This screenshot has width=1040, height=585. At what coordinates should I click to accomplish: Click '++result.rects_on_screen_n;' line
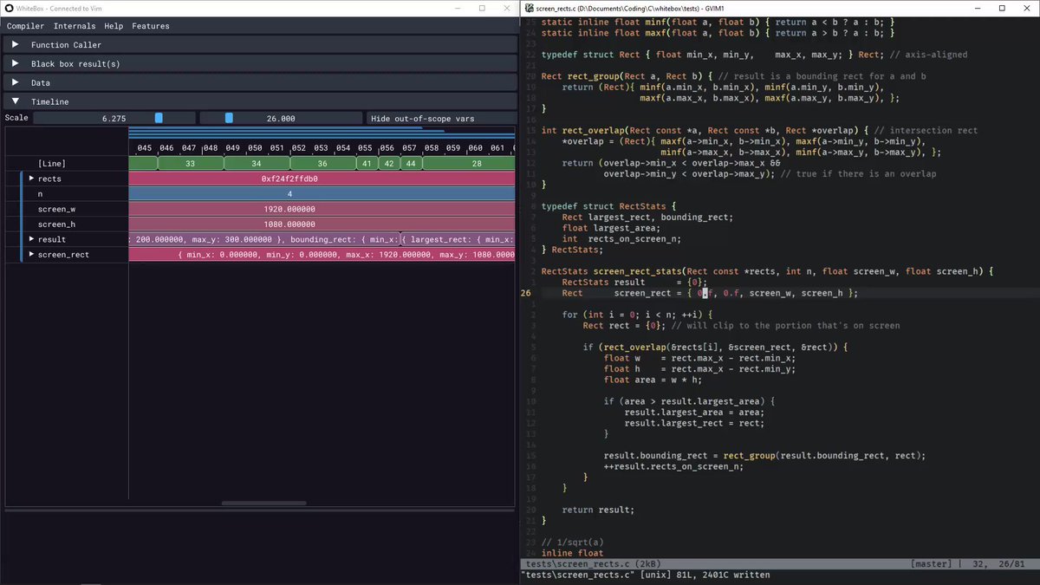pyautogui.click(x=673, y=466)
